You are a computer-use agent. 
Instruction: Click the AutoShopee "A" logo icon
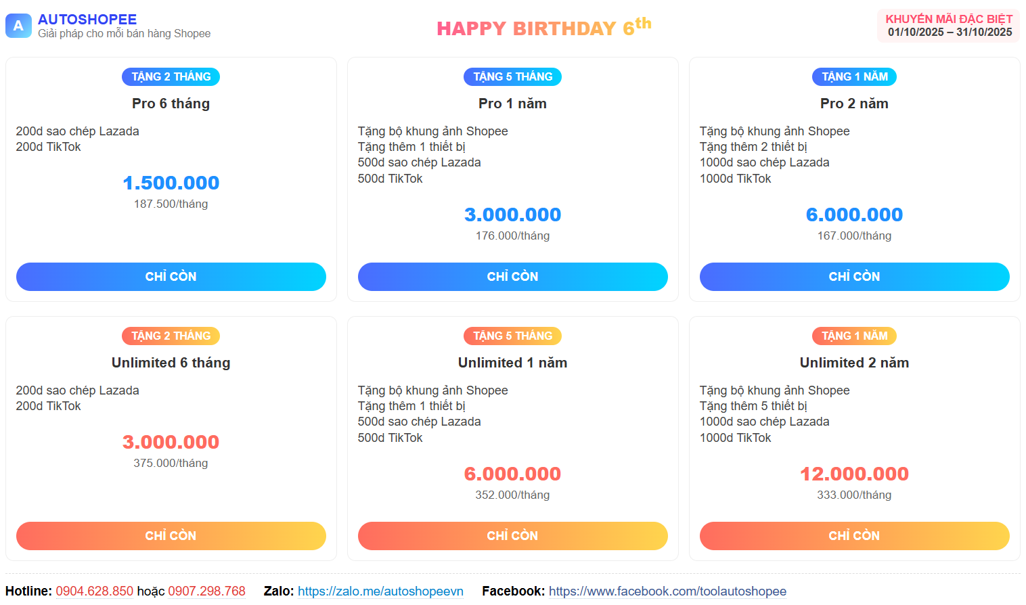click(x=18, y=26)
